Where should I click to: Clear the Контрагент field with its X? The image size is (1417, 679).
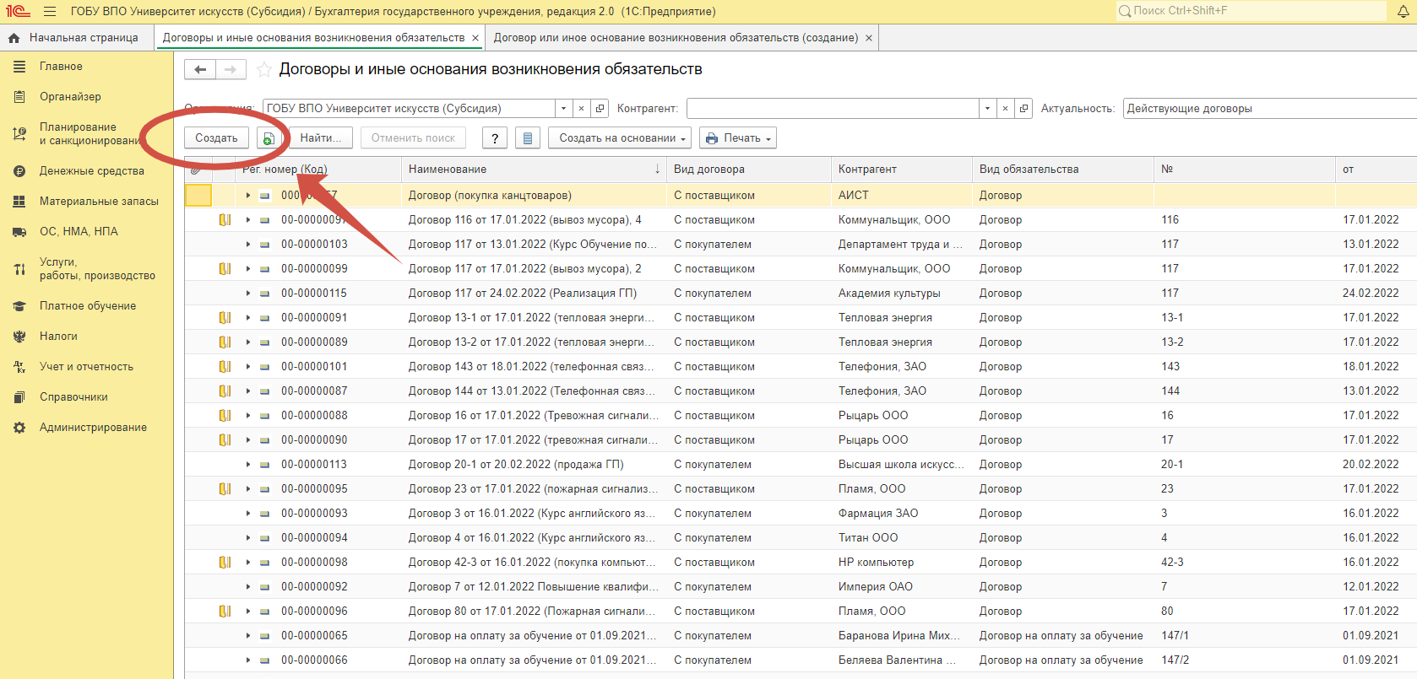tap(1005, 109)
